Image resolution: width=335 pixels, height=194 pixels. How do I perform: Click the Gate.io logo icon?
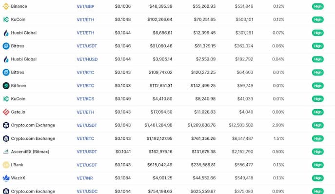[x=6, y=112]
